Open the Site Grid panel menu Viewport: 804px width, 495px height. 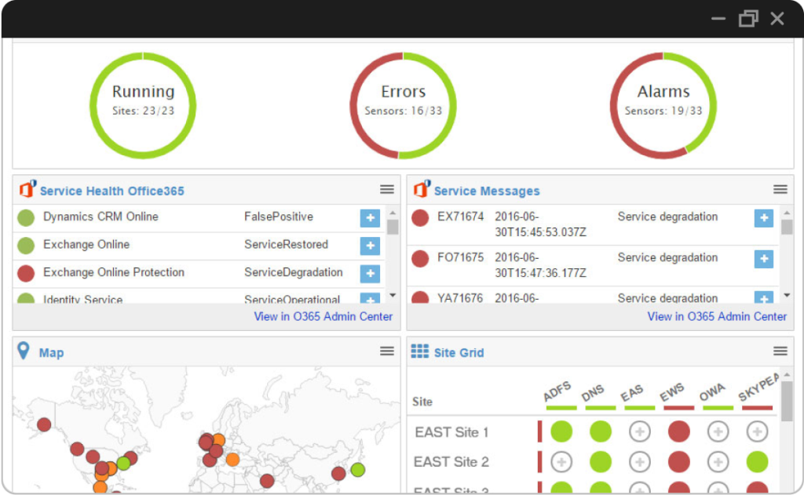[780, 351]
